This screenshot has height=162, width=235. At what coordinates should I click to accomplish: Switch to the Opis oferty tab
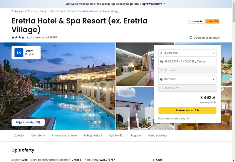38,135
